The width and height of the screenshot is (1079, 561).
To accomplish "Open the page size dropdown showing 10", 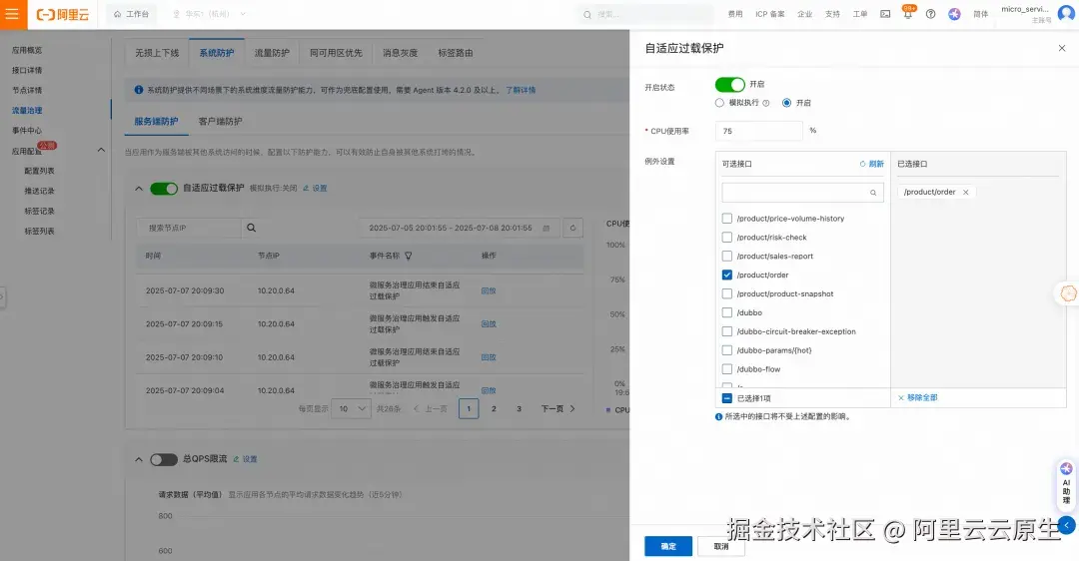I will click(x=351, y=408).
